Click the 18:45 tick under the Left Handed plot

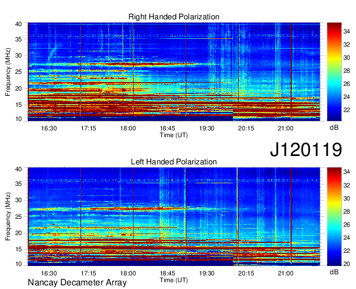pos(168,273)
